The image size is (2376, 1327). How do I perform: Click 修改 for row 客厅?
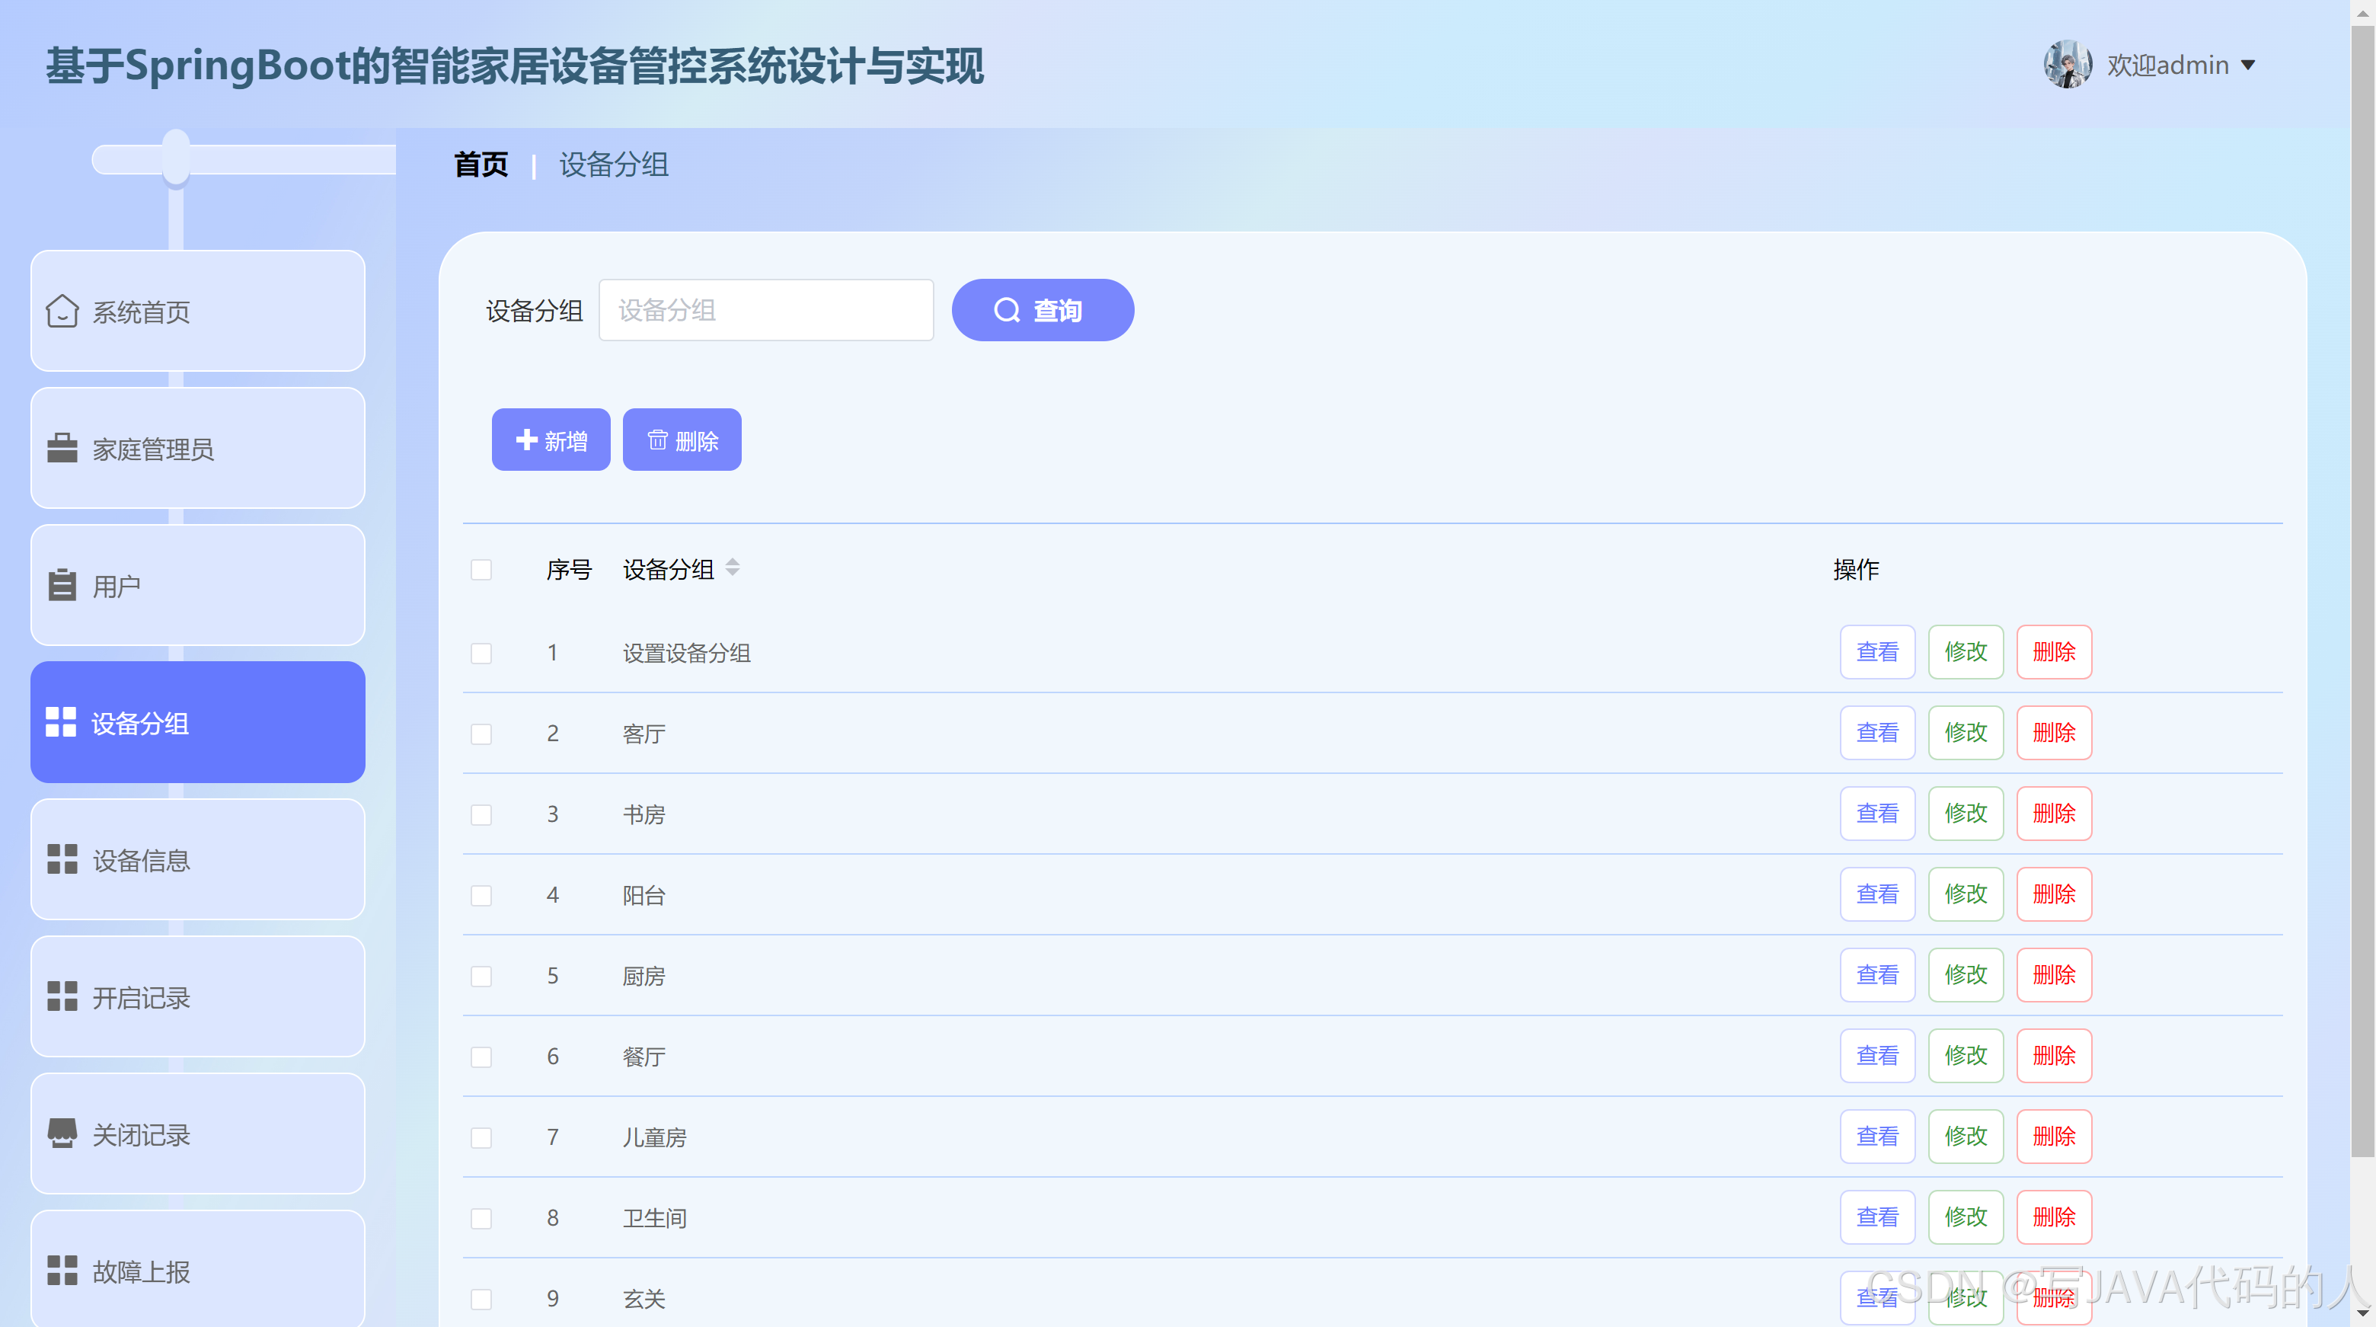[x=1966, y=733]
